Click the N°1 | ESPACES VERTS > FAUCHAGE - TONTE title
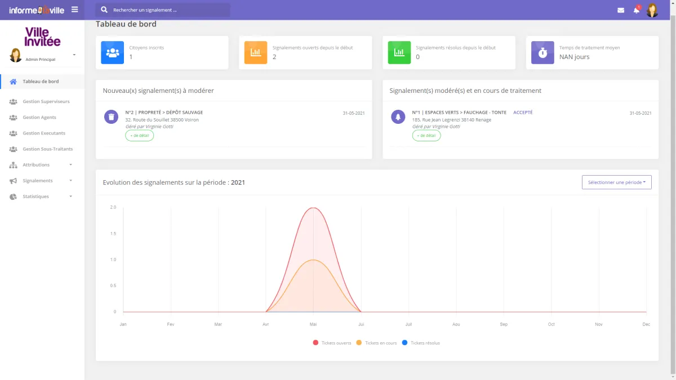The image size is (676, 380). point(459,113)
